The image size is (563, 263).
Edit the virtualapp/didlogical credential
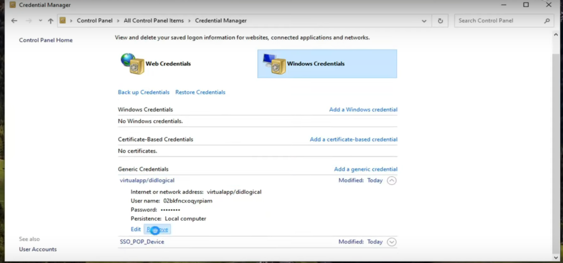[x=136, y=229]
